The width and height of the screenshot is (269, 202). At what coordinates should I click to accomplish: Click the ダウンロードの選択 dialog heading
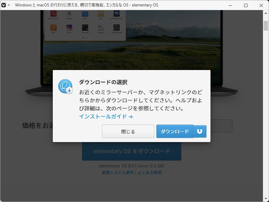pos(103,82)
